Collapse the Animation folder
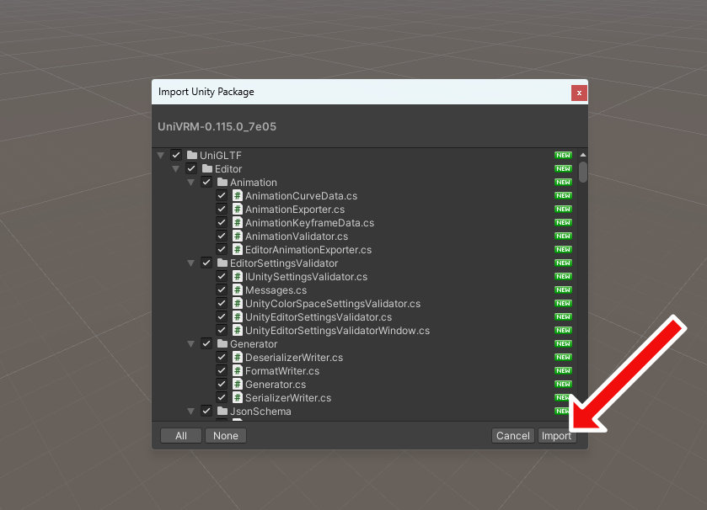The height and width of the screenshot is (510, 707). click(x=191, y=183)
